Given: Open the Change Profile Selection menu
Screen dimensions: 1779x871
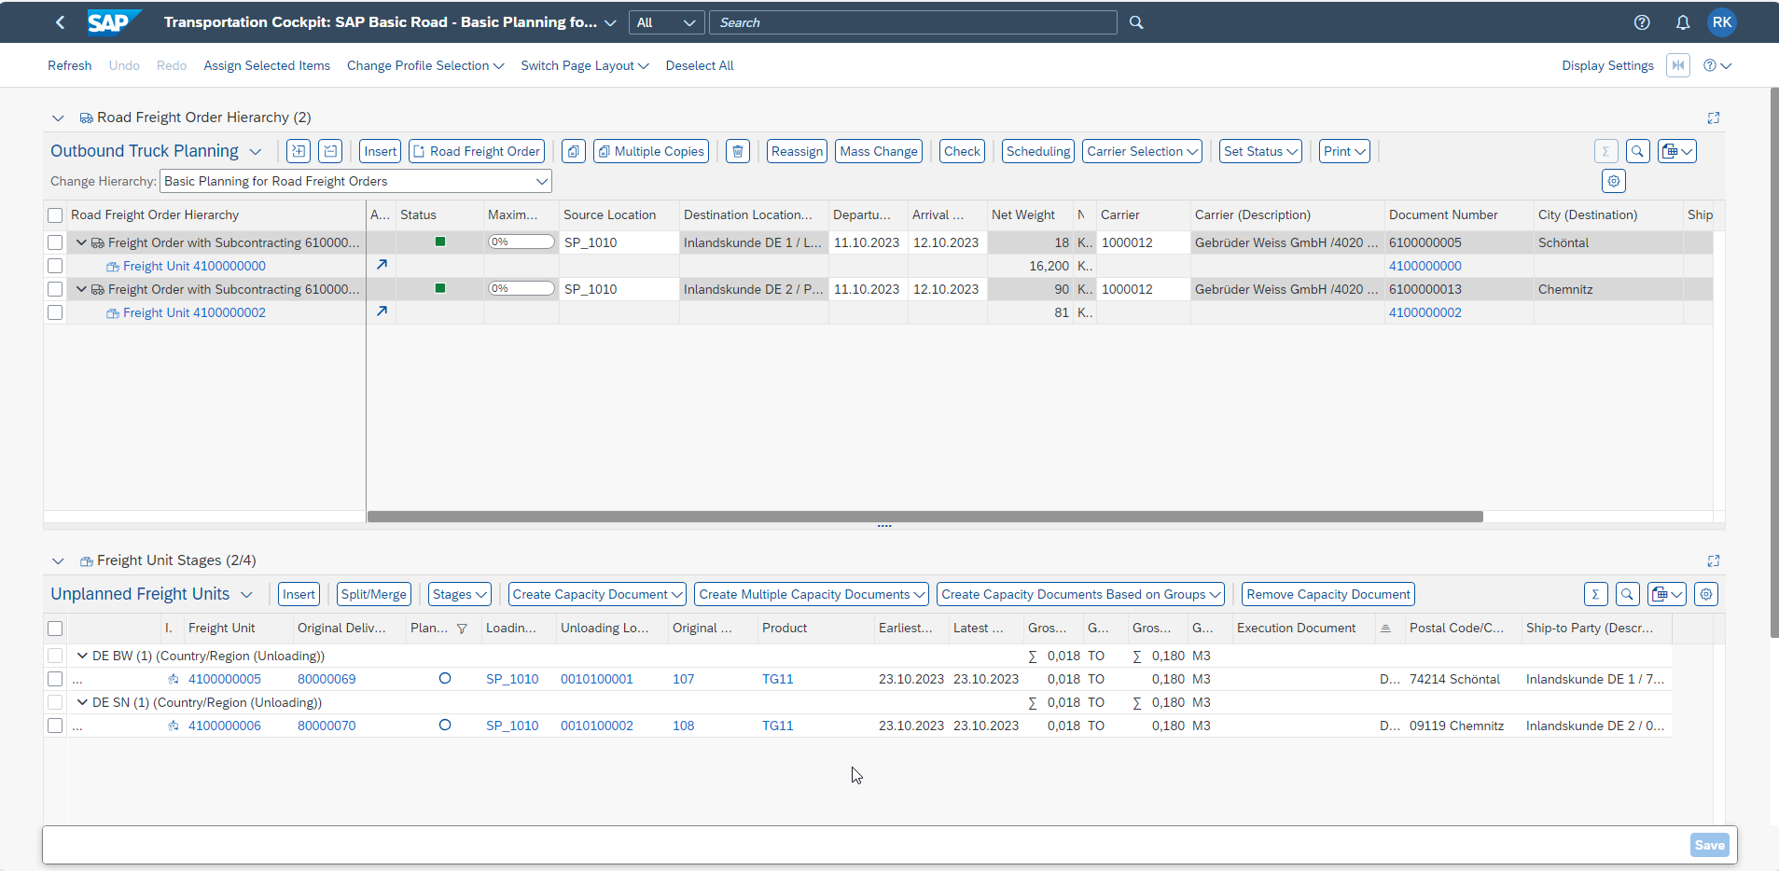Looking at the screenshot, I should point(424,65).
